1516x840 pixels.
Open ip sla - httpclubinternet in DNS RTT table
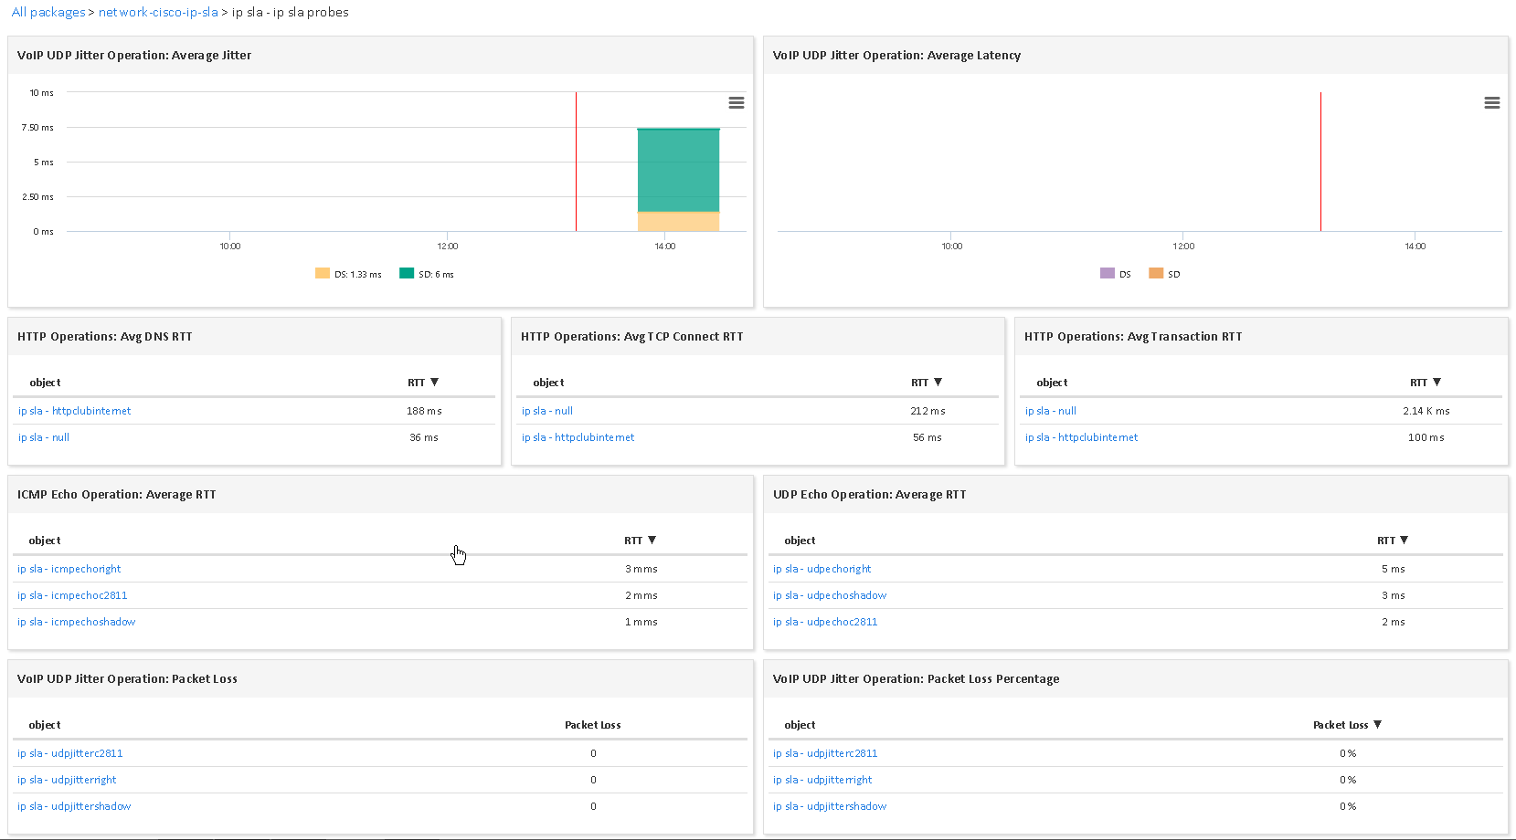pyautogui.click(x=75, y=411)
